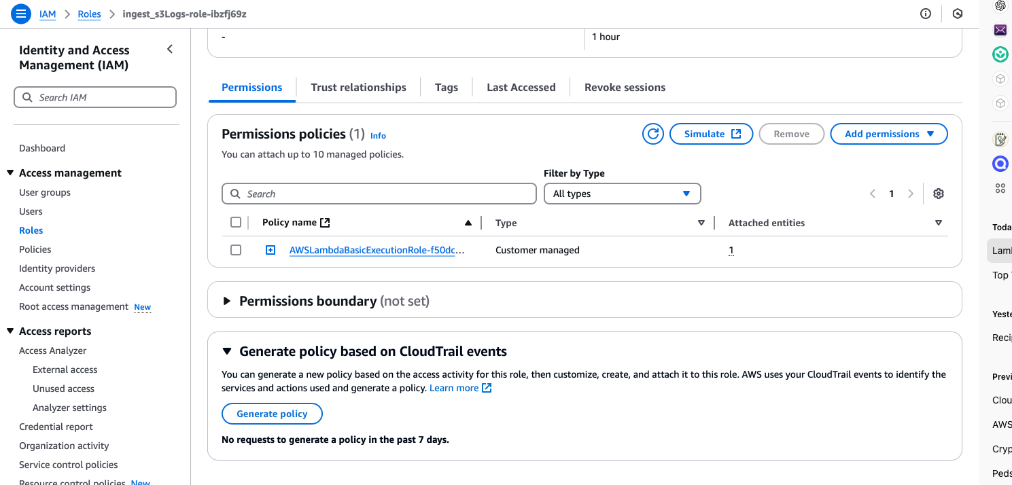Open the AWSLambdaBasicExecutionRole policy link
The width and height of the screenshot is (1012, 485).
pos(377,250)
